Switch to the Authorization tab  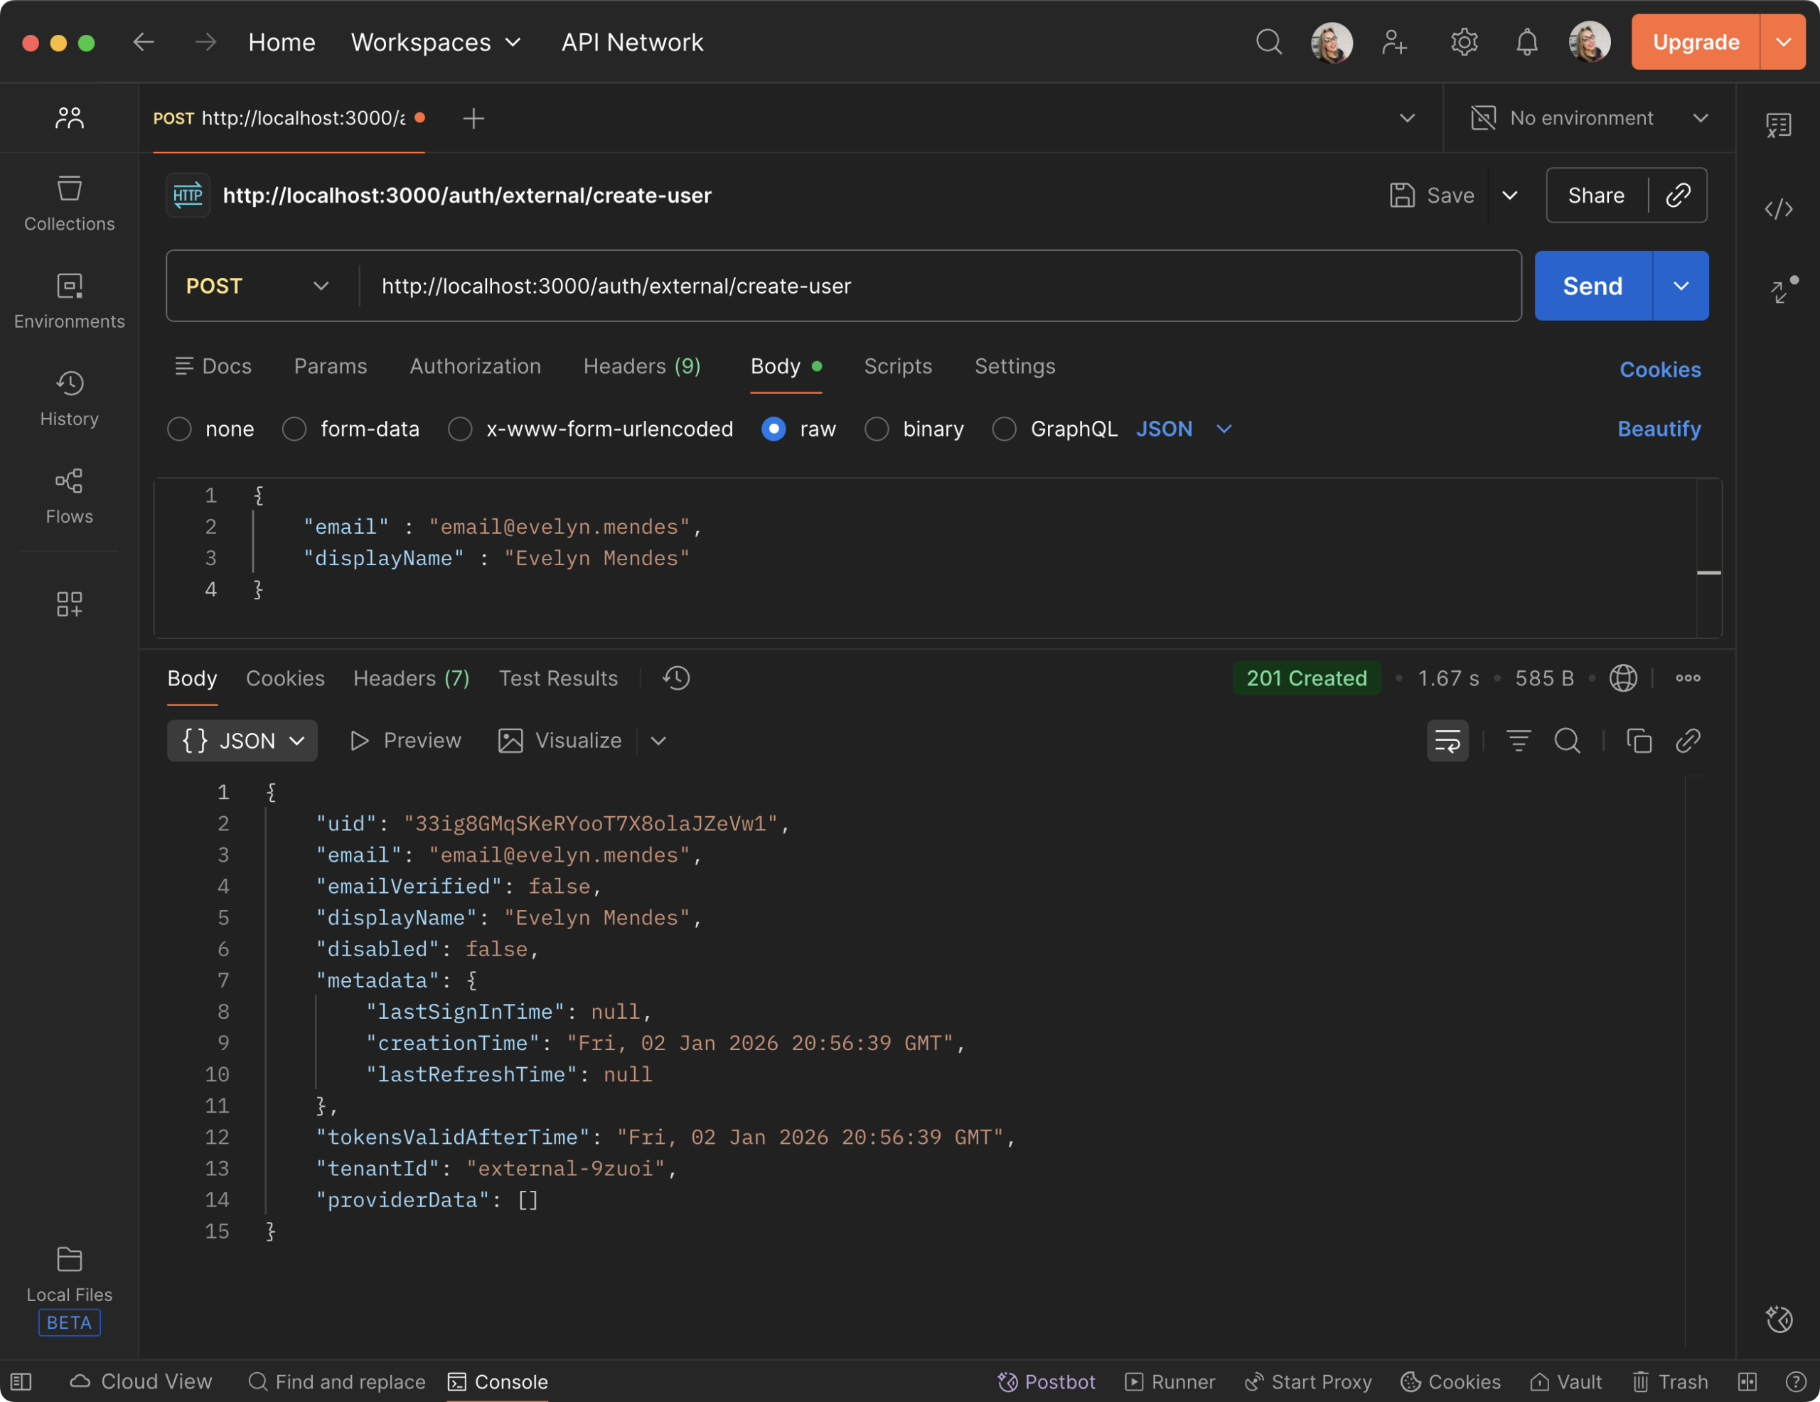(x=475, y=366)
